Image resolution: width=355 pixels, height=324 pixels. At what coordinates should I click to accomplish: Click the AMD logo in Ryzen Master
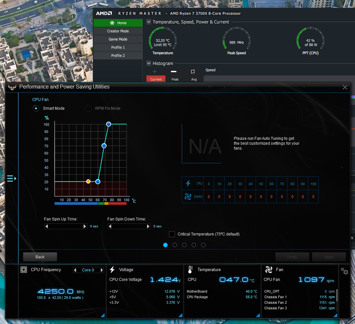104,13
